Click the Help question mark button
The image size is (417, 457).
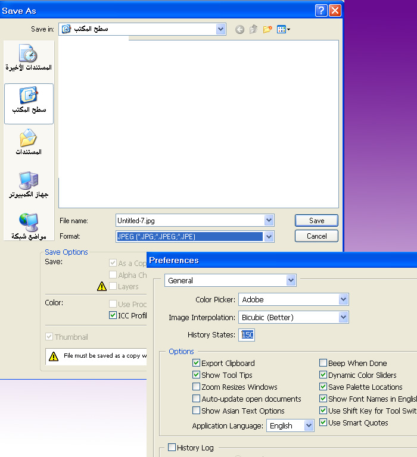[321, 10]
